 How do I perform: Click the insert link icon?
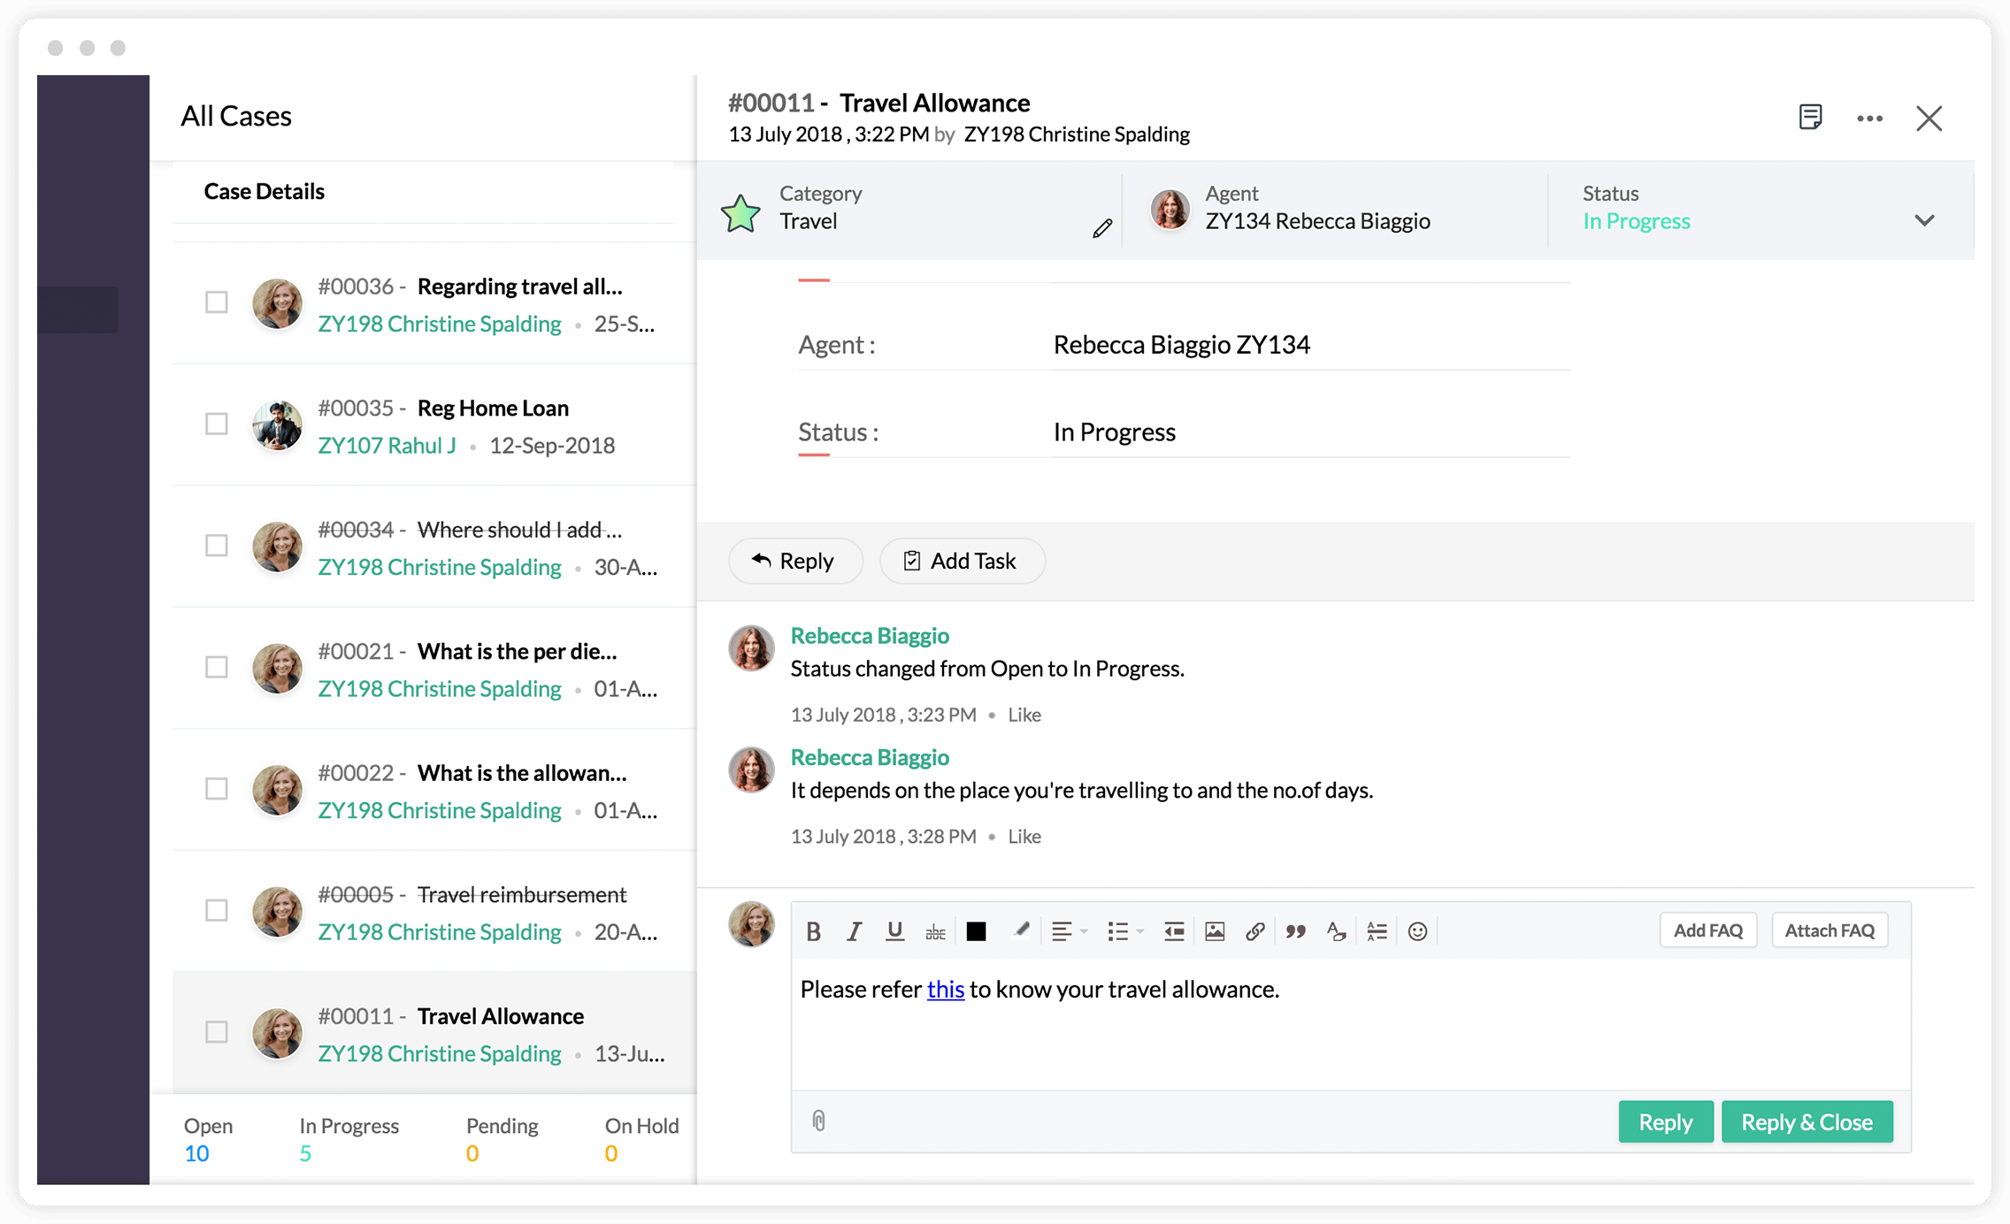[x=1254, y=931]
